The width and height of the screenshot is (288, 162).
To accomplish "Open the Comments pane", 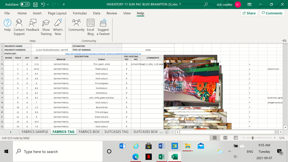I will click(x=272, y=13).
